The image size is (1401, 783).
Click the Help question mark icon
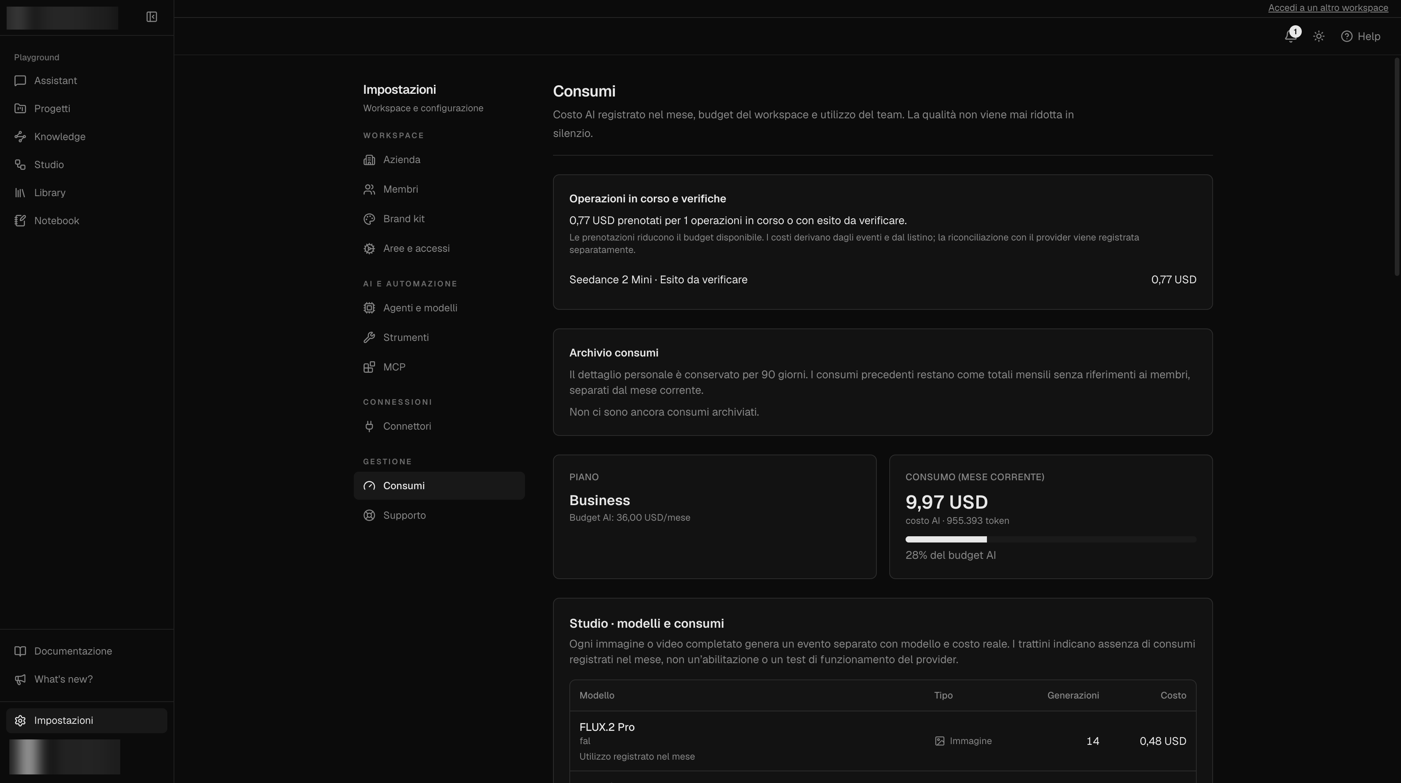1346,37
